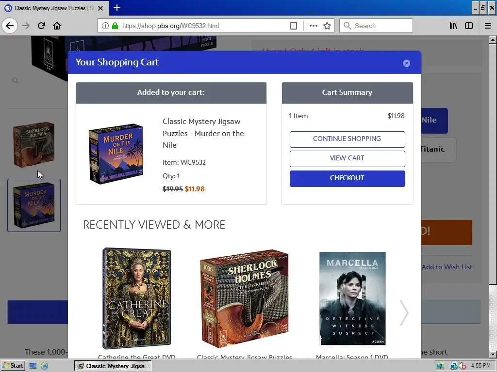Open the Library bookshelf icon
The height and width of the screenshot is (372, 497).
[x=453, y=26]
